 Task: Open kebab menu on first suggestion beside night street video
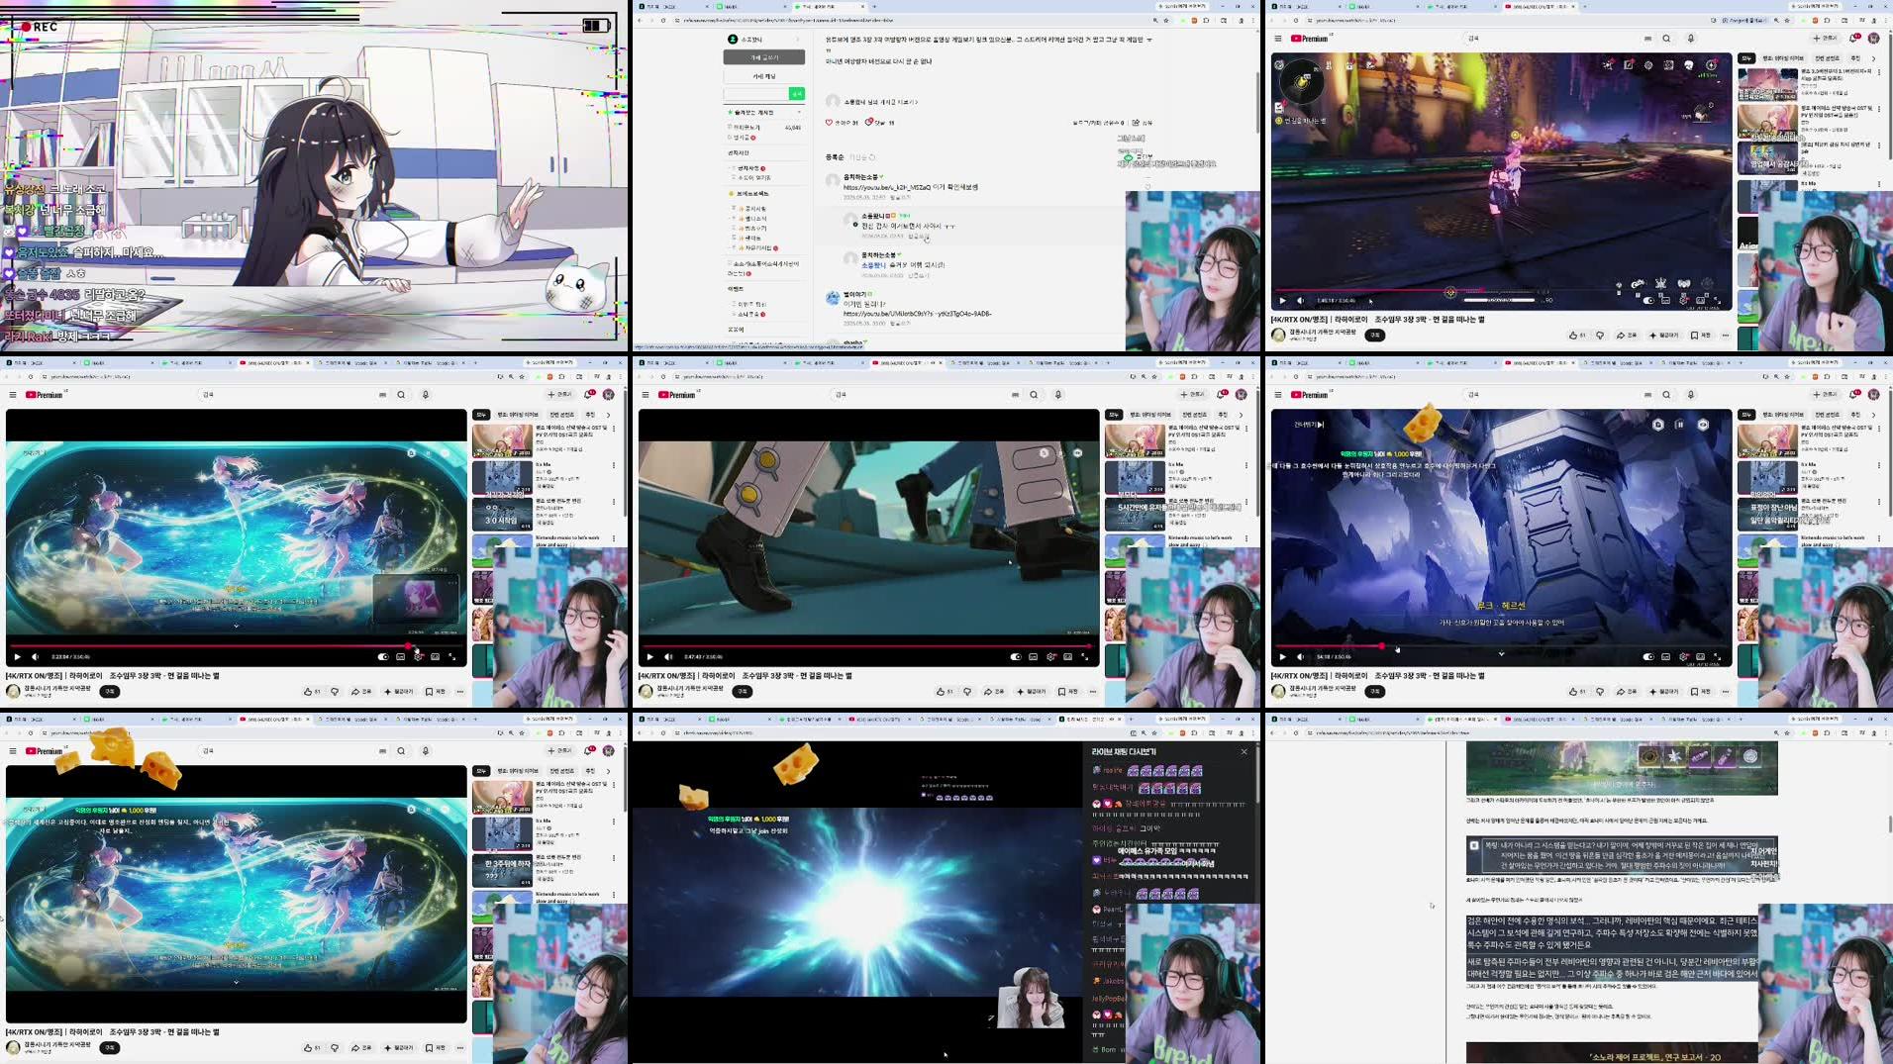click(1879, 72)
